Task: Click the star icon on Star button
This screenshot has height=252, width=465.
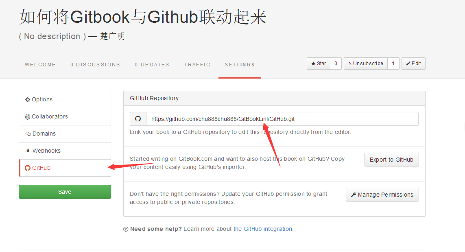Action: click(x=313, y=64)
